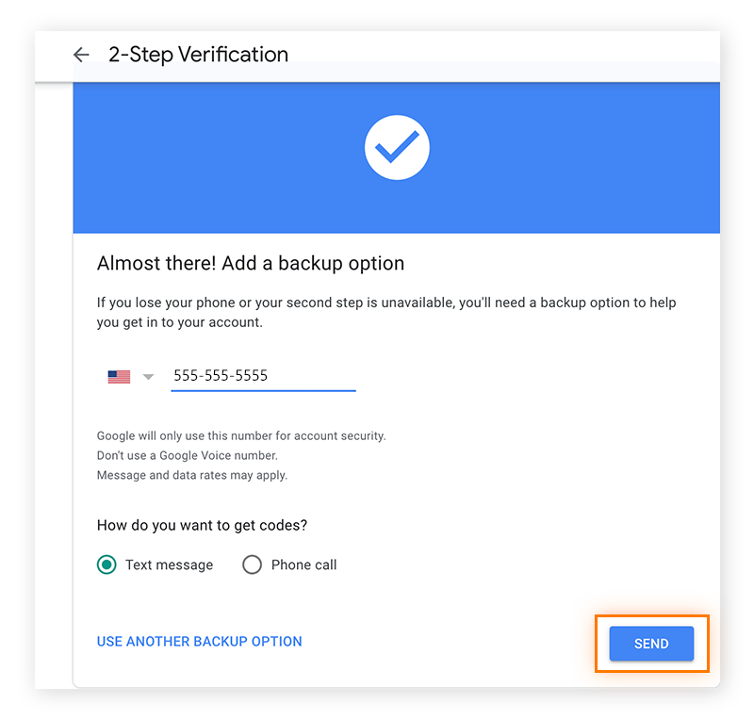This screenshot has height=720, width=754.
Task: Expand the country selector next to the flag
Action: point(147,375)
